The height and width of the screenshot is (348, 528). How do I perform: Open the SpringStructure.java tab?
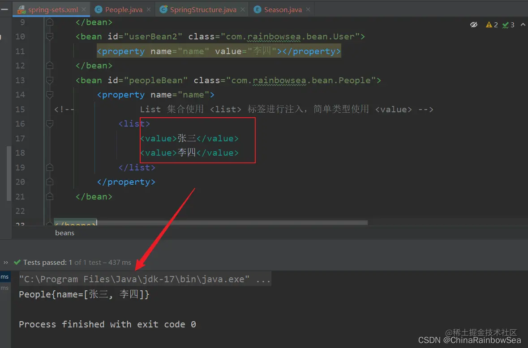(x=203, y=9)
